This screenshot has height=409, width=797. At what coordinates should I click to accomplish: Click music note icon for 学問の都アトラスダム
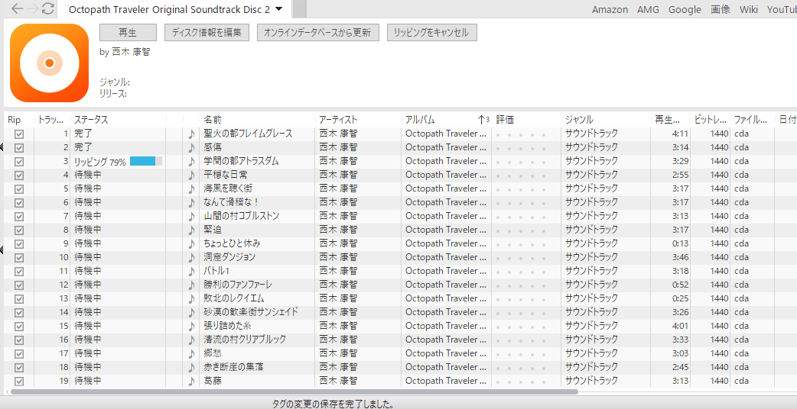pyautogui.click(x=191, y=162)
